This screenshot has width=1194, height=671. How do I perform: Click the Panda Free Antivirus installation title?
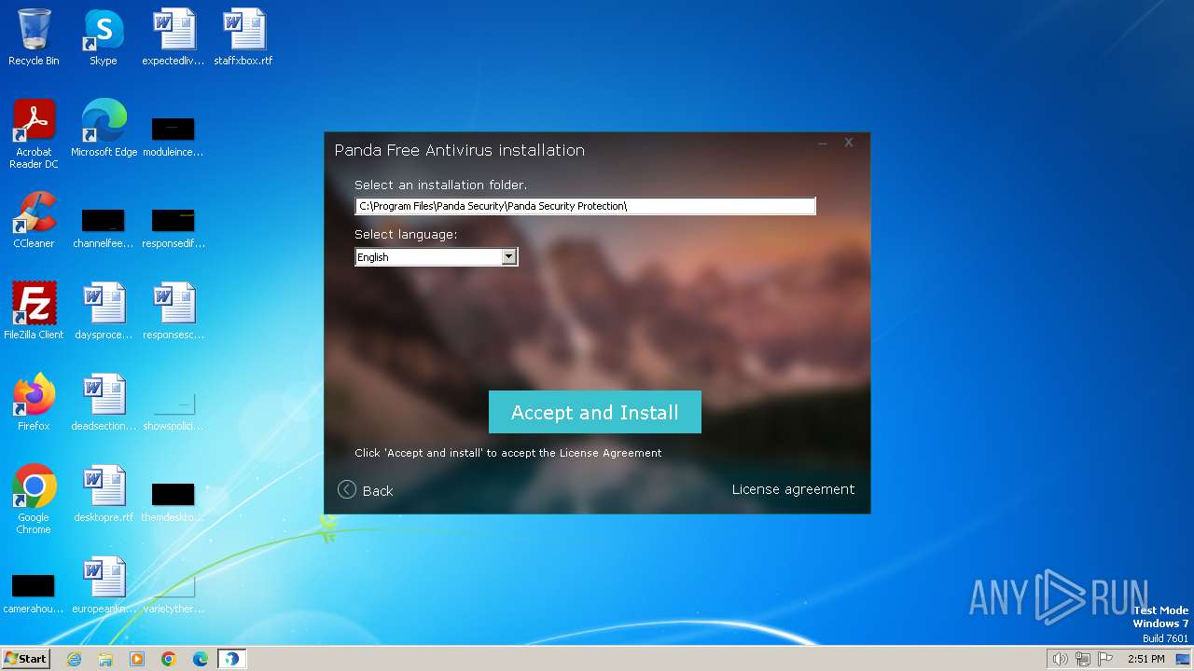(460, 150)
